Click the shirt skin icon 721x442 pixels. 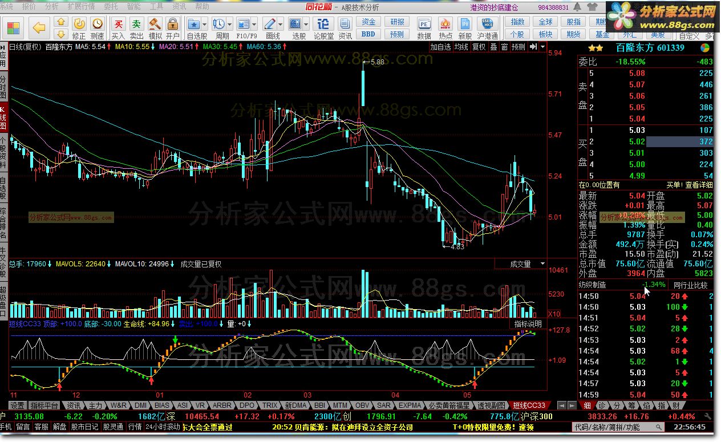pos(593,7)
